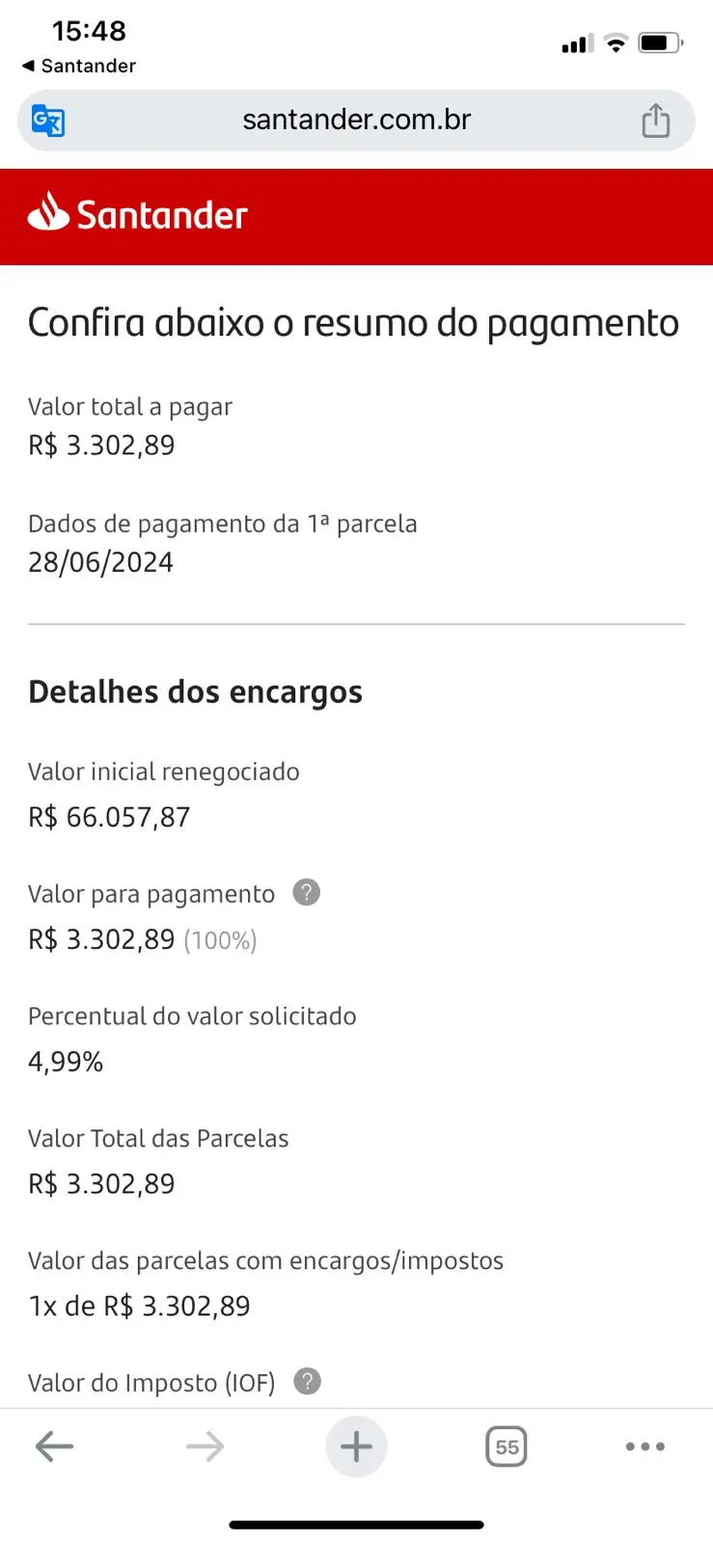Tap the battery indicator in status bar
The width and height of the screenshot is (713, 1543).
pyautogui.click(x=660, y=42)
